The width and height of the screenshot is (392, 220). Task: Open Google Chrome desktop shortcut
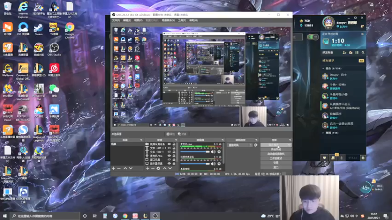click(70, 30)
